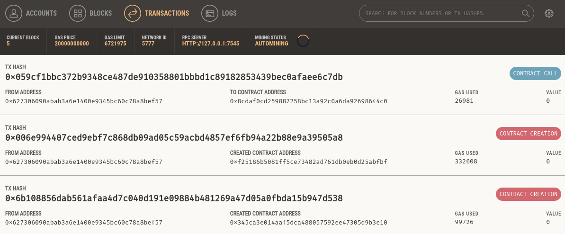Click the AUTOMINING status text

(x=272, y=44)
